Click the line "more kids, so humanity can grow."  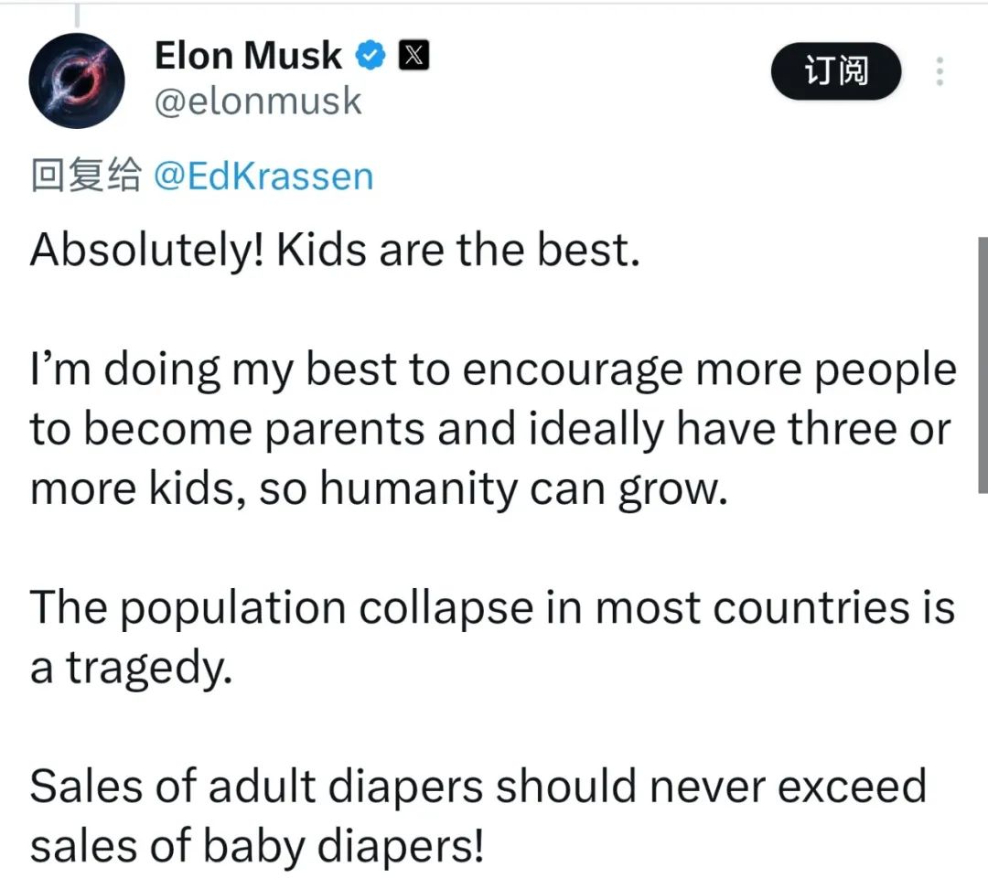tap(379, 489)
